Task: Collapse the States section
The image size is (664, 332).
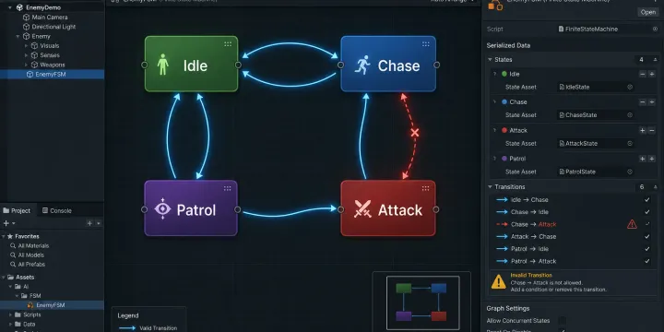Action: tap(490, 60)
